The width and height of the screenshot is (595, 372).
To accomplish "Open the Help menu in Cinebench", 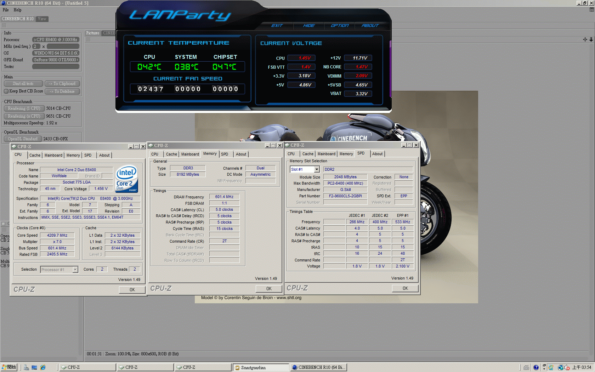I will (x=17, y=10).
